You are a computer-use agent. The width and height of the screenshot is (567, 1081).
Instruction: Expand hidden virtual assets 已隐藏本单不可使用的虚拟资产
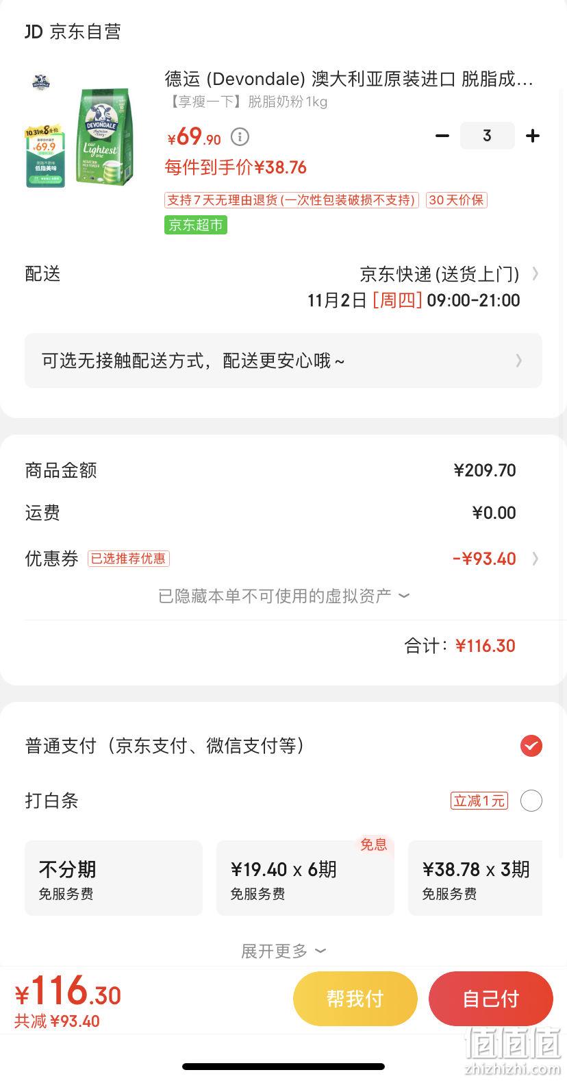[283, 596]
